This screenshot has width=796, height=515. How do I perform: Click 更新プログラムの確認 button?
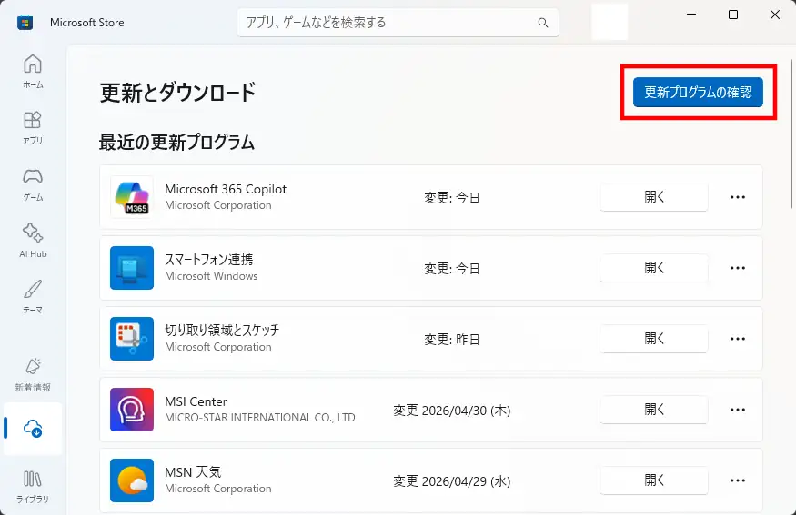tap(698, 93)
